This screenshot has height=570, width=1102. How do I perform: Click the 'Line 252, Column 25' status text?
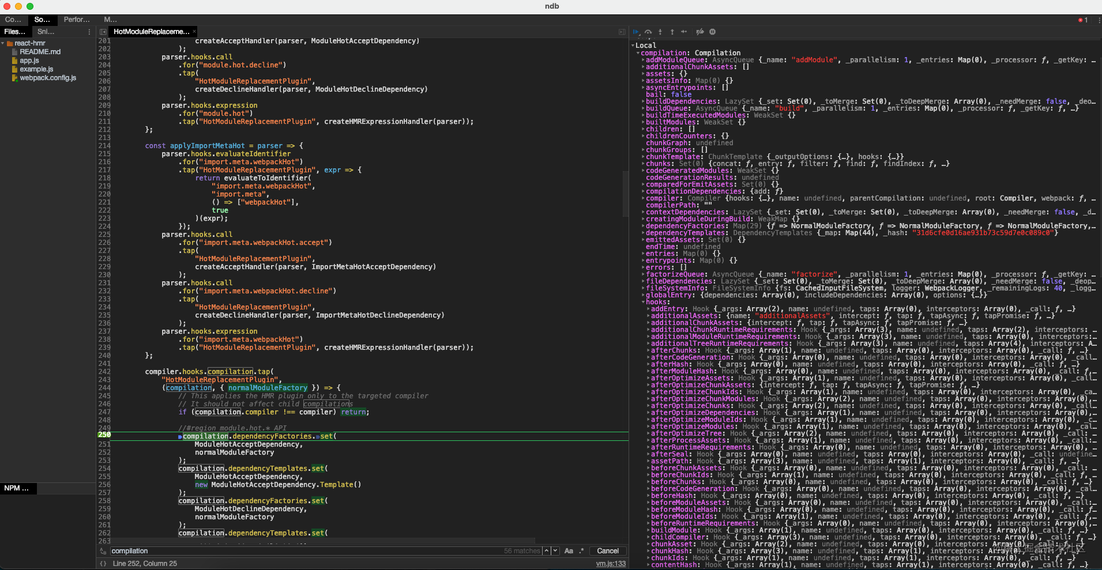click(145, 564)
